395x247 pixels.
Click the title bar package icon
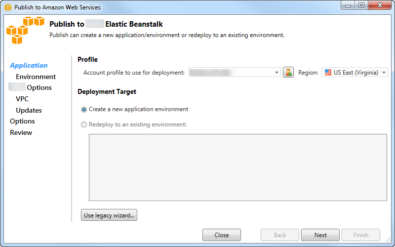7,7
